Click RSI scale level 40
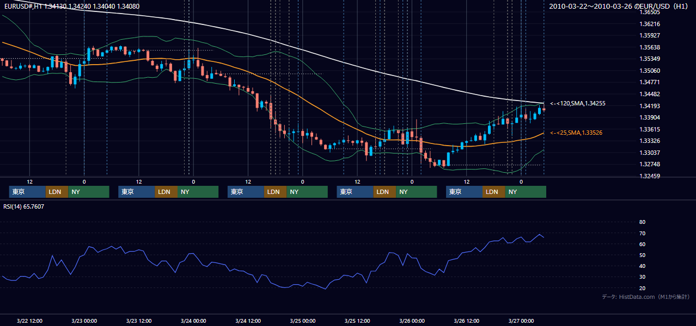 pos(642,266)
